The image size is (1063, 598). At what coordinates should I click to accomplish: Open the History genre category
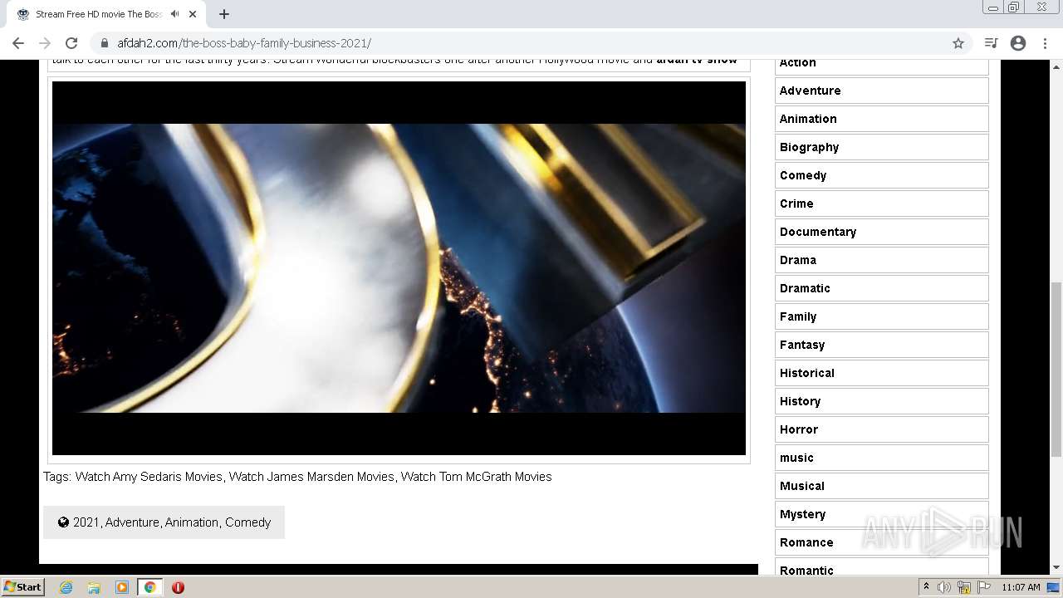pyautogui.click(x=882, y=401)
